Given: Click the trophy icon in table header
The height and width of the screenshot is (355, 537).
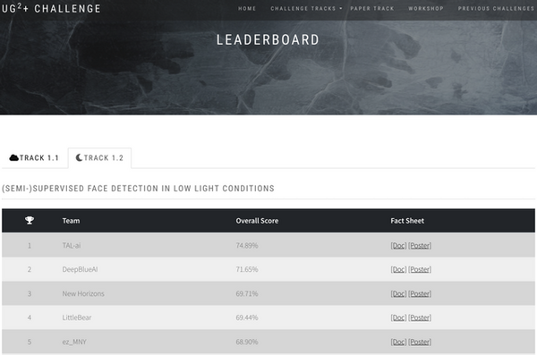Looking at the screenshot, I should click(x=30, y=221).
